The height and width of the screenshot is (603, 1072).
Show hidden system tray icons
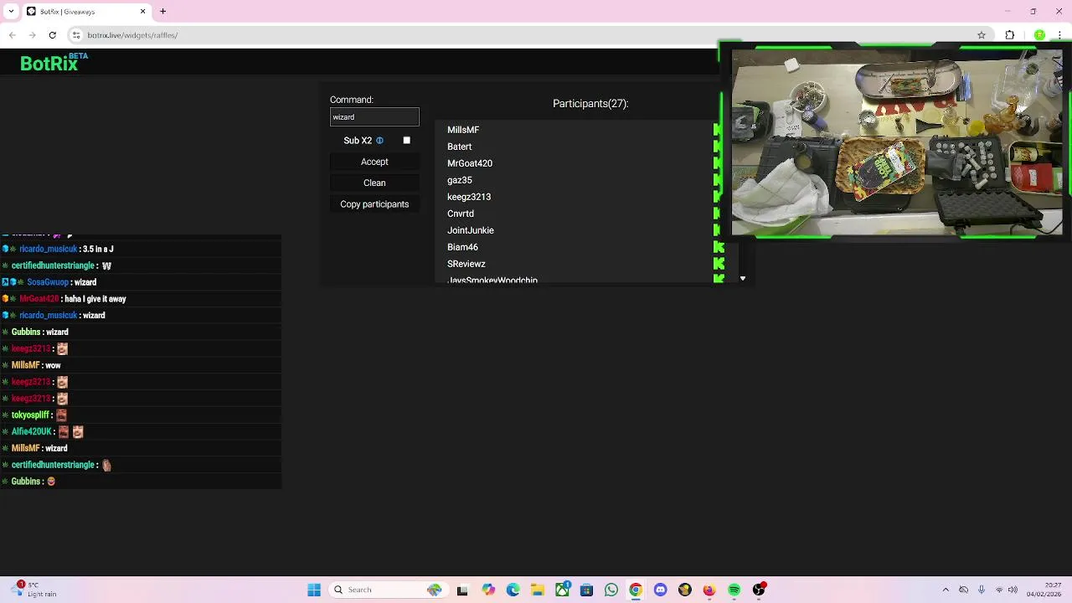(x=946, y=590)
